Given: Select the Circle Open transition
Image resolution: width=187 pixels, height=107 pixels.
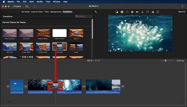Looking at the screenshot, I should [x=26, y=46].
